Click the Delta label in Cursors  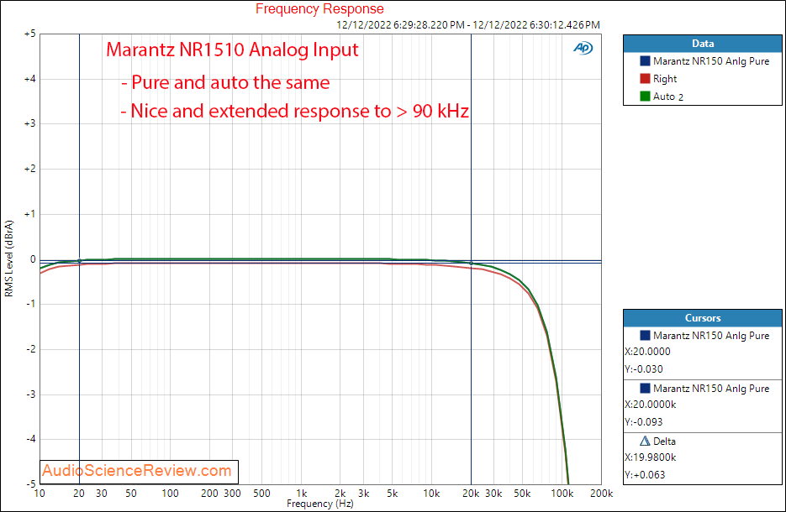click(664, 441)
